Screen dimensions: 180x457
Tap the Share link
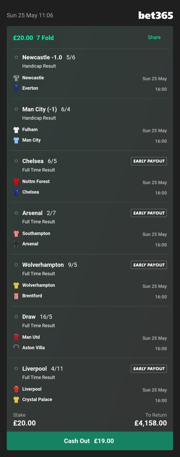[154, 37]
